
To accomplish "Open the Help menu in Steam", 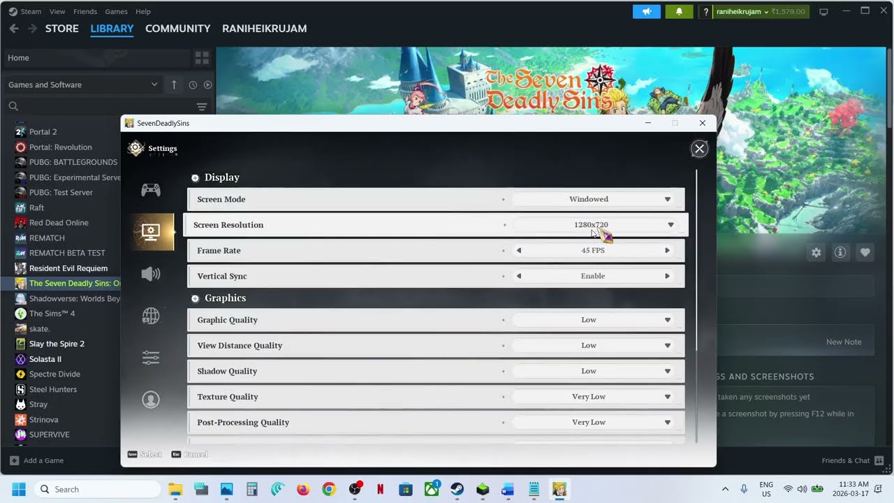I will tap(143, 12).
